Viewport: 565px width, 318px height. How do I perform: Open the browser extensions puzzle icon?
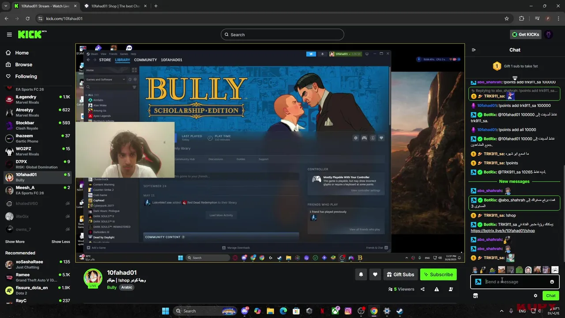click(522, 19)
